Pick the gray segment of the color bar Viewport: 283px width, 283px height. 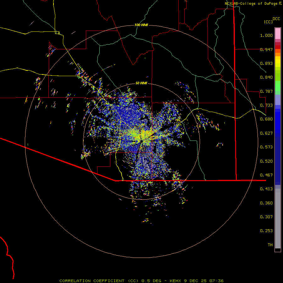click(x=278, y=219)
